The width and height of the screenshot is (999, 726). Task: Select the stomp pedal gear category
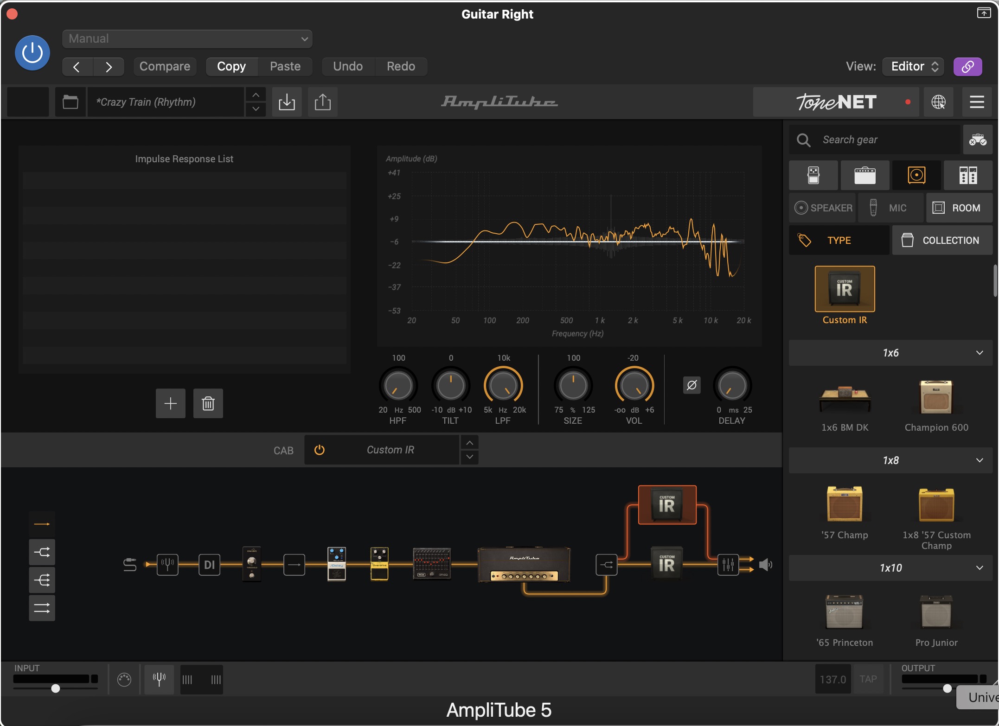click(813, 175)
